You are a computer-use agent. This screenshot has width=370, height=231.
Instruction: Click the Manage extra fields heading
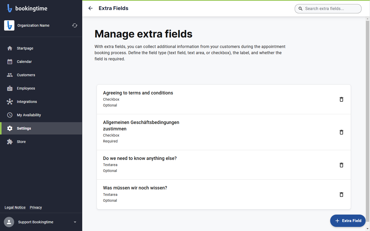(x=143, y=34)
